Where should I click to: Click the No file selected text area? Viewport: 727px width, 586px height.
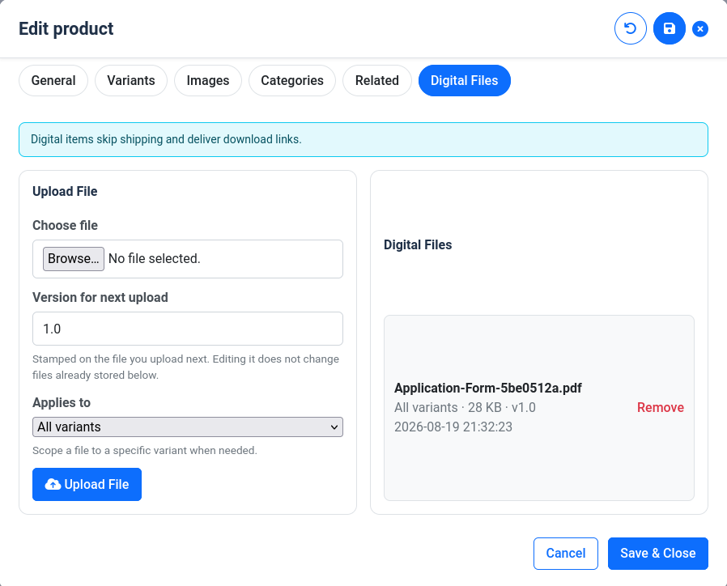coord(155,259)
